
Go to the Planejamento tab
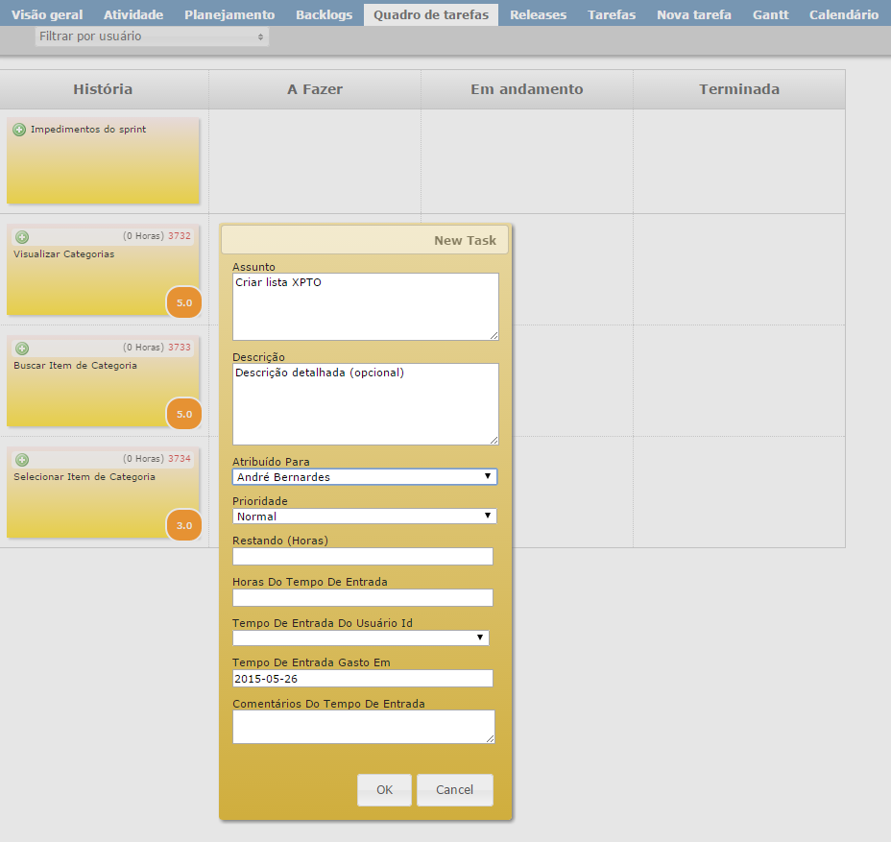pos(229,14)
